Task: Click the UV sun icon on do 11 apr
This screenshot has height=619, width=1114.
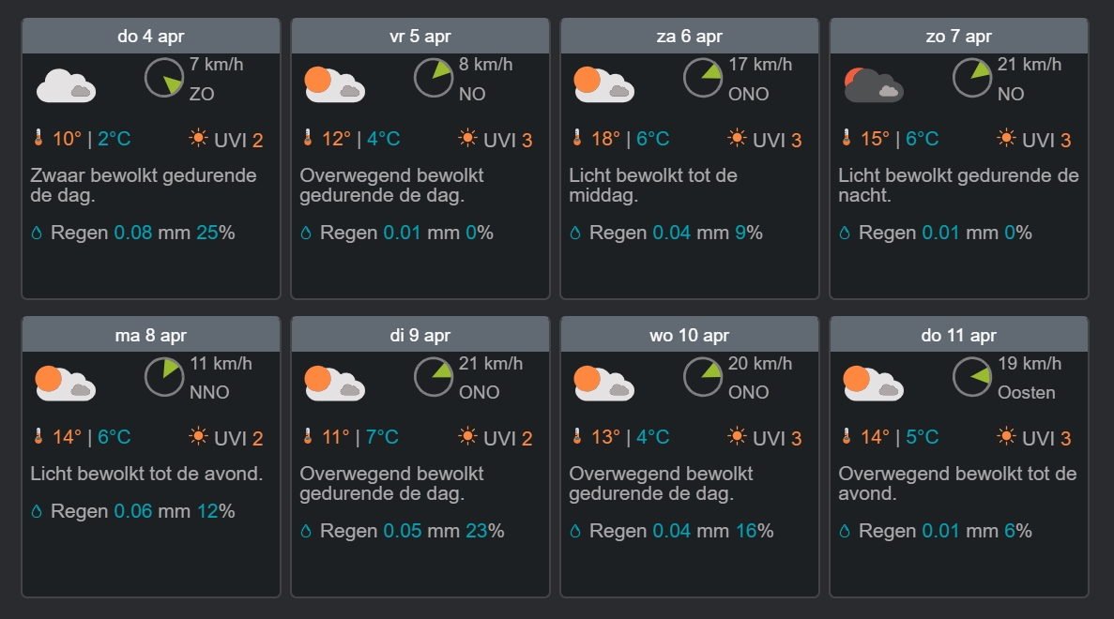Action: click(1006, 437)
